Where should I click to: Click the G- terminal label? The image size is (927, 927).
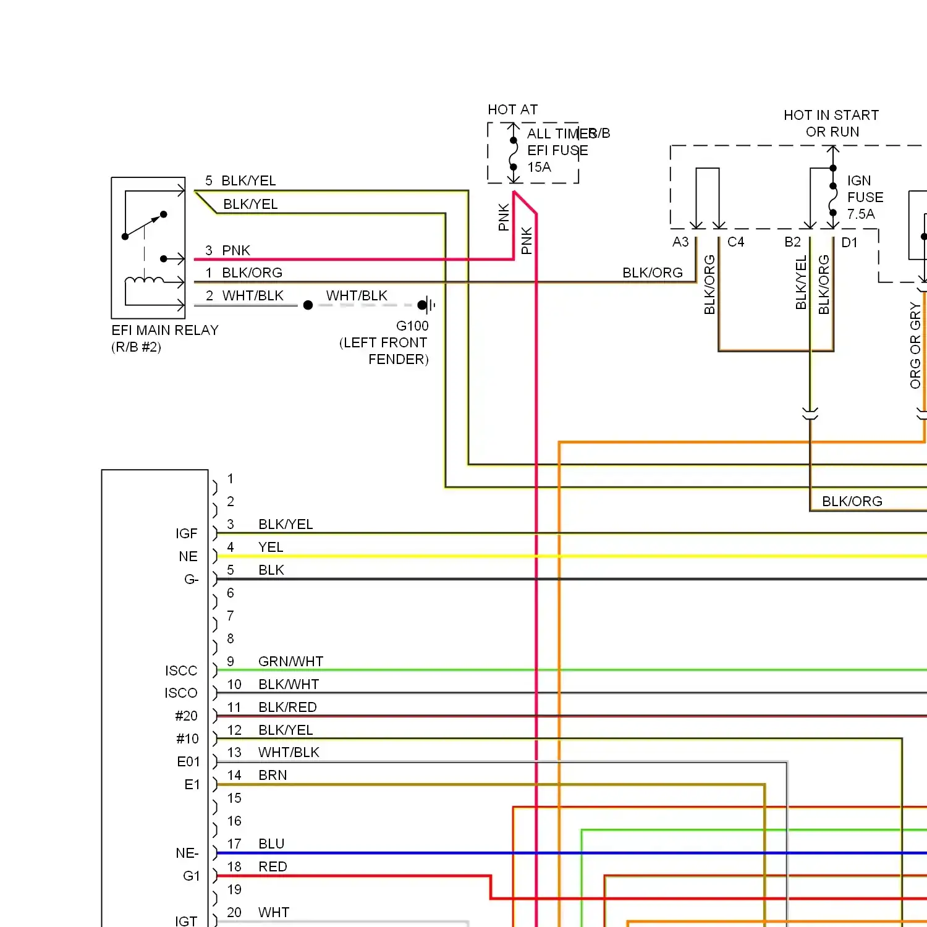tap(192, 579)
